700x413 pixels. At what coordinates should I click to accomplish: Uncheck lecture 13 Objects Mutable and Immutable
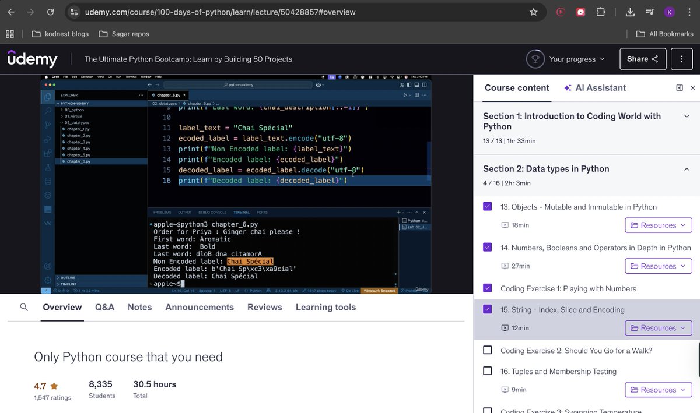click(488, 206)
